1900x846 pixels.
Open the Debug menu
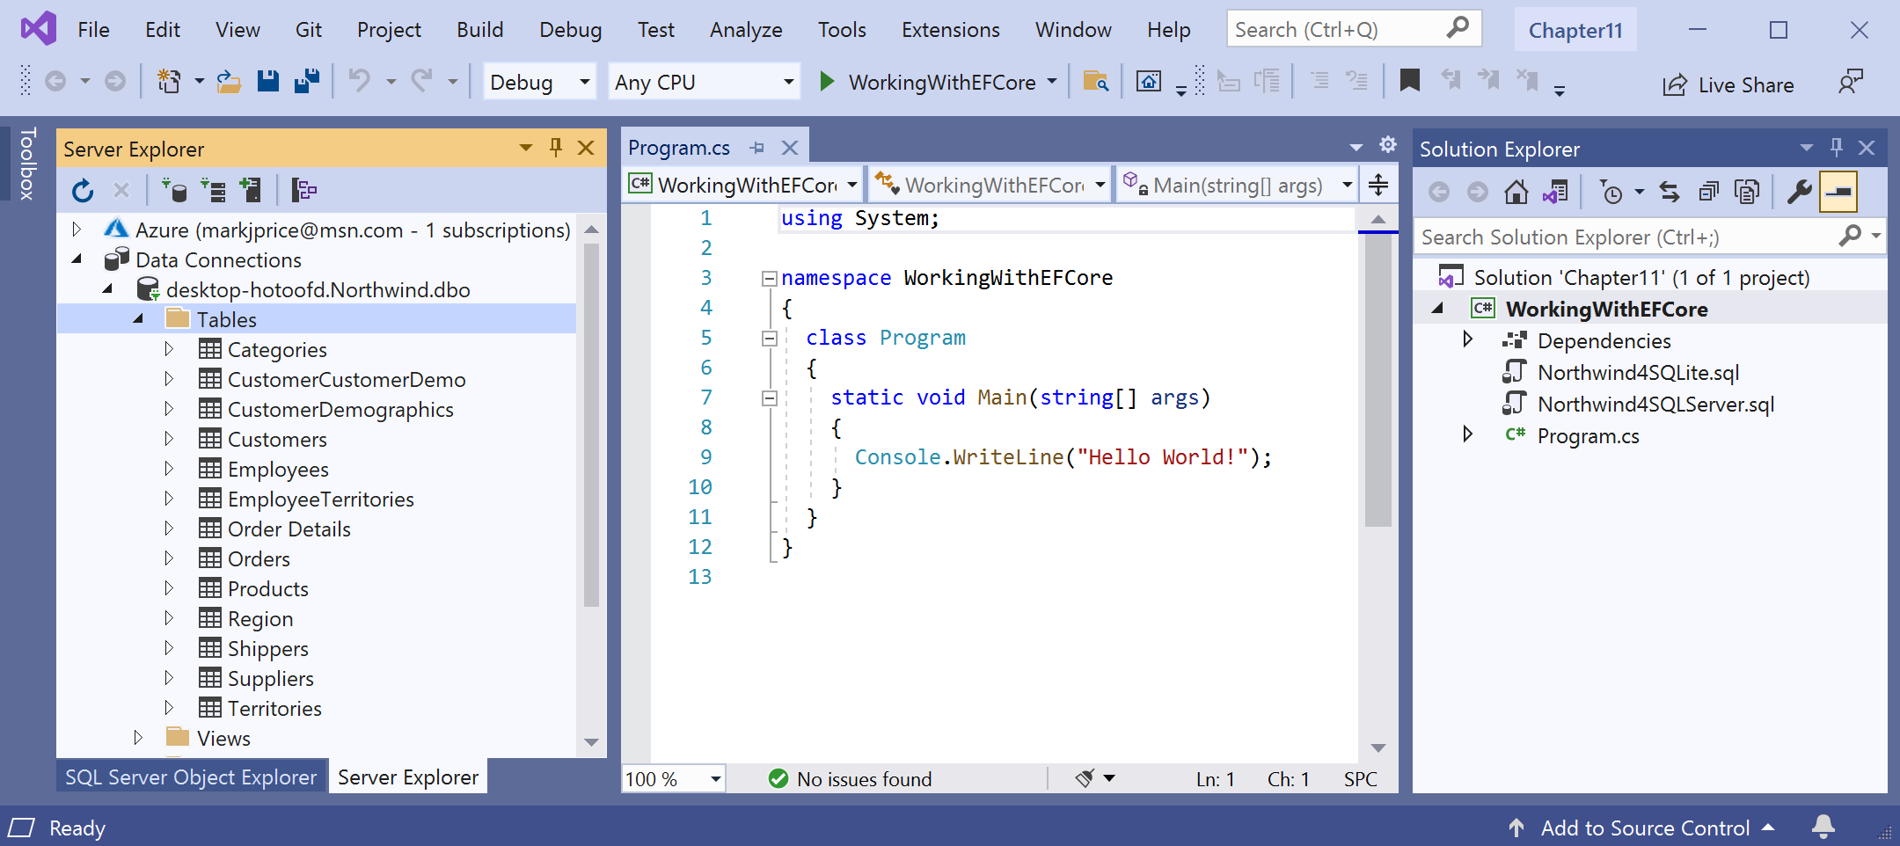point(570,29)
